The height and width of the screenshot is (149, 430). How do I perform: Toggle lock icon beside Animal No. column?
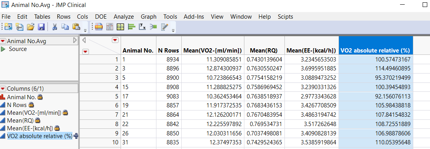click(40, 97)
